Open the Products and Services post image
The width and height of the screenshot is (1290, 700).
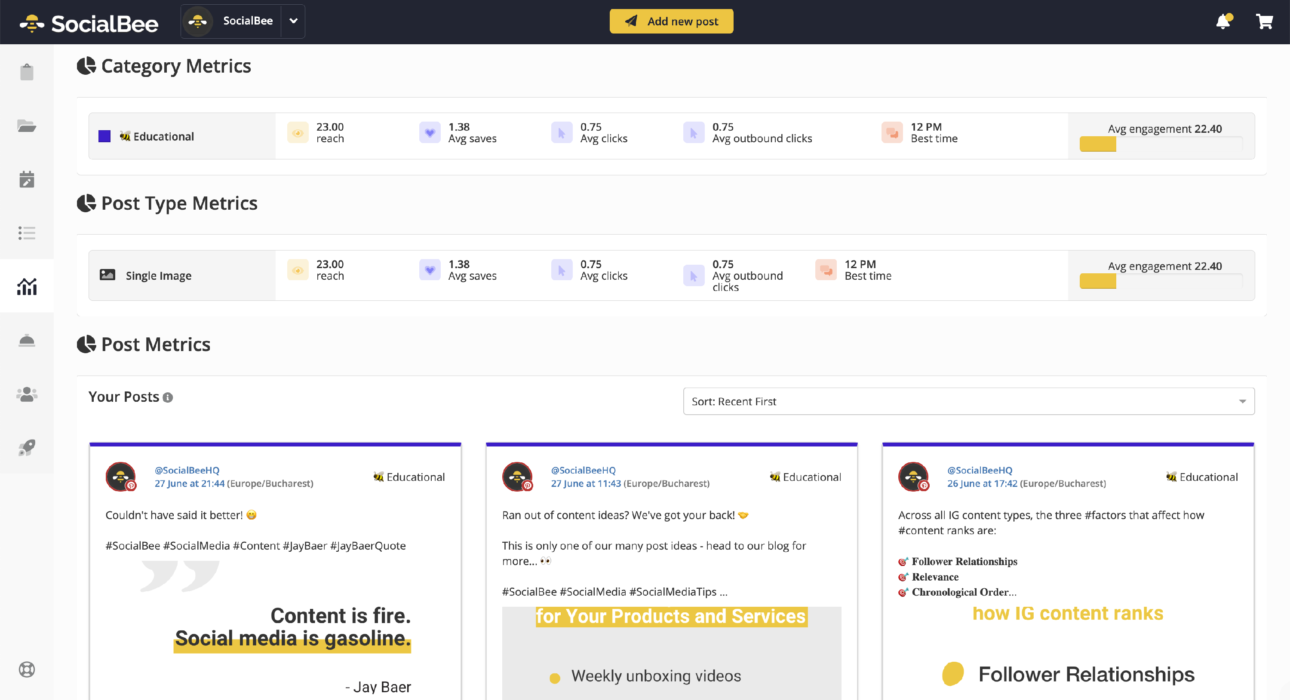click(x=671, y=654)
